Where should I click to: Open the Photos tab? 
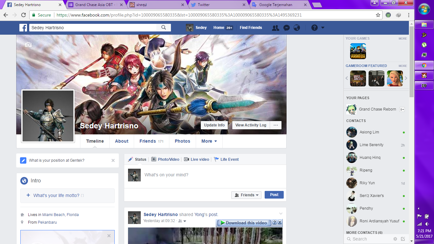pyautogui.click(x=182, y=141)
